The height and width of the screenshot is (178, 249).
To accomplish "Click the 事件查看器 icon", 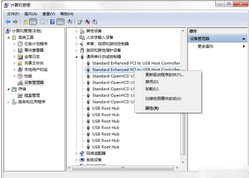I will [x=20, y=50].
